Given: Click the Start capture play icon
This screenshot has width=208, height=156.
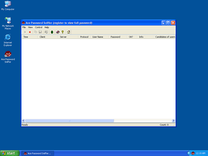Looking at the screenshot, I should (25, 32).
